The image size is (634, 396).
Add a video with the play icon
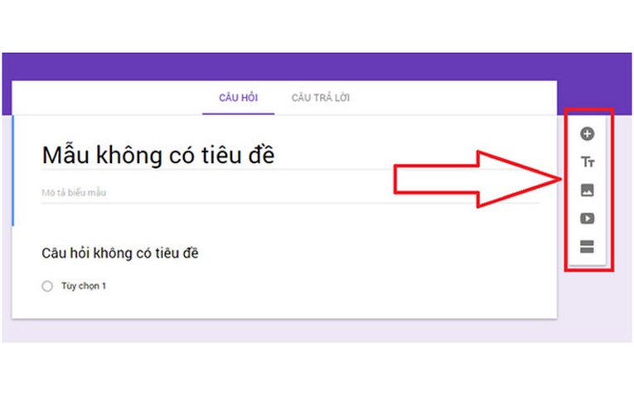pyautogui.click(x=587, y=219)
